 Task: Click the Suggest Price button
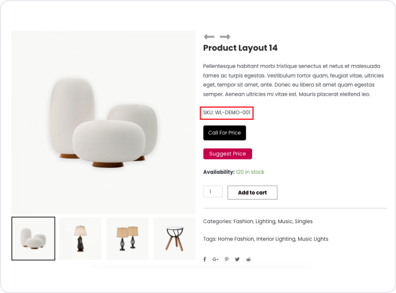[x=227, y=154]
